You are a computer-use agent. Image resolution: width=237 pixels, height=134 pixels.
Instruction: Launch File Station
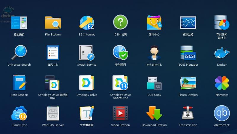[53, 23]
